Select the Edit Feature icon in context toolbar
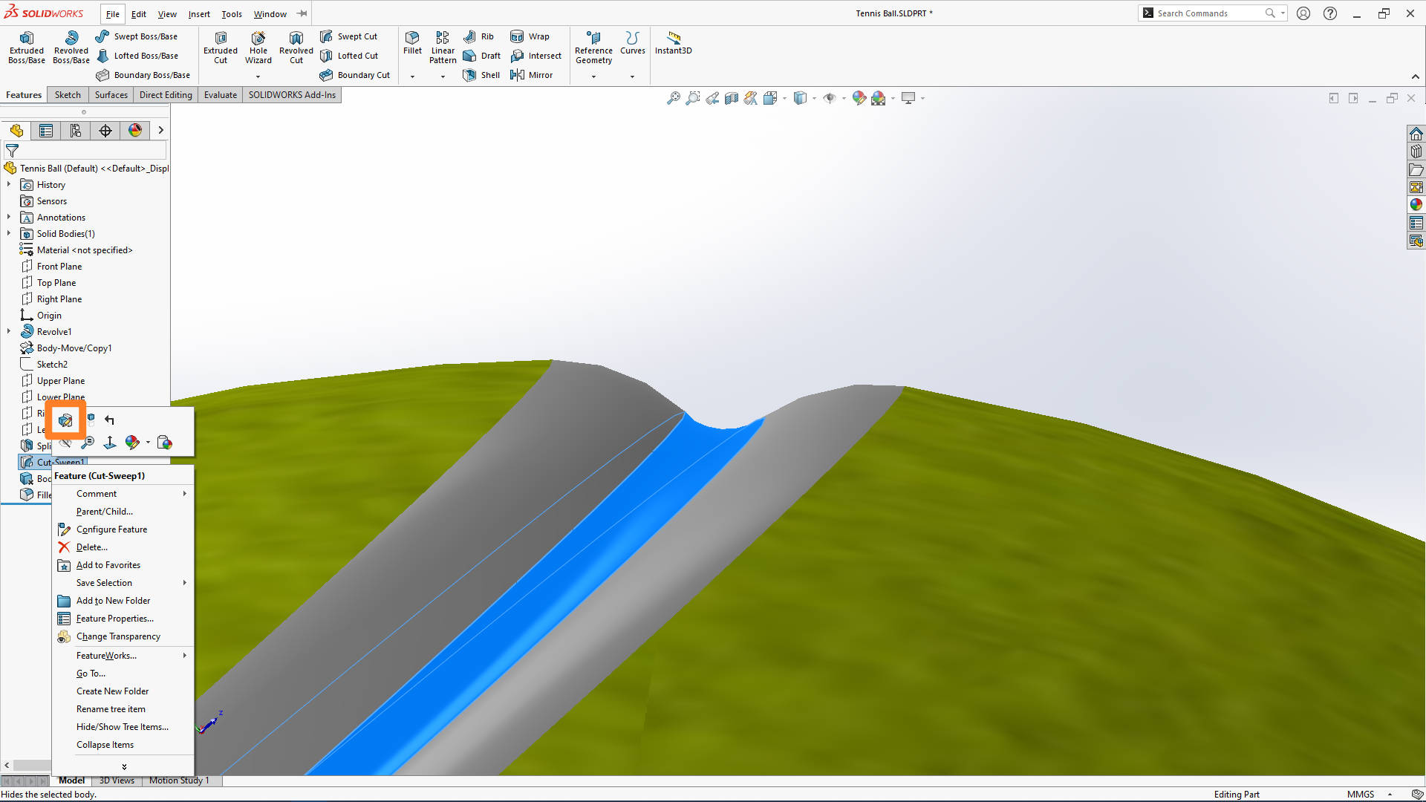This screenshot has height=802, width=1426. (x=65, y=420)
